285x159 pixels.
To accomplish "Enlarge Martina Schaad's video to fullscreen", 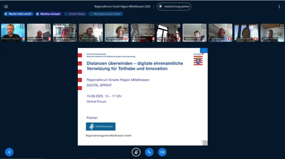I will [x=204, y=26].
